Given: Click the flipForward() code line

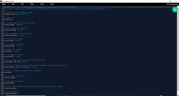Looking at the screenshot, I should click(x=10, y=88).
